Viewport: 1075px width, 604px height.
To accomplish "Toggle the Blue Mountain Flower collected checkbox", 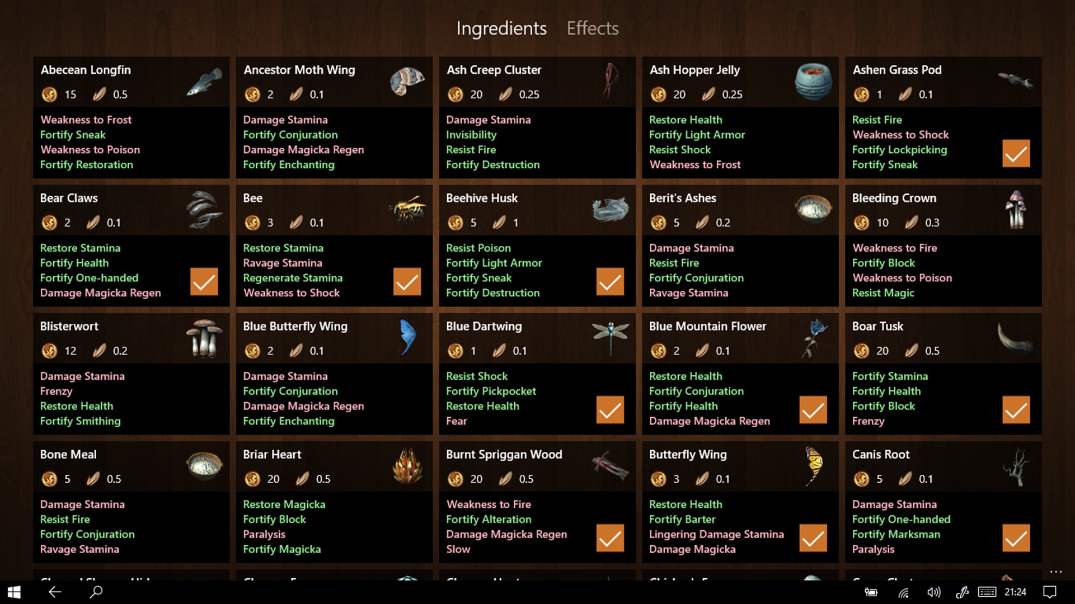I will click(x=812, y=410).
